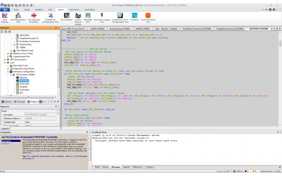Screen dimensions: 282x176
Task: Select PredixRemPumpCntl in Navigator tree
Action: pos(29,38)
